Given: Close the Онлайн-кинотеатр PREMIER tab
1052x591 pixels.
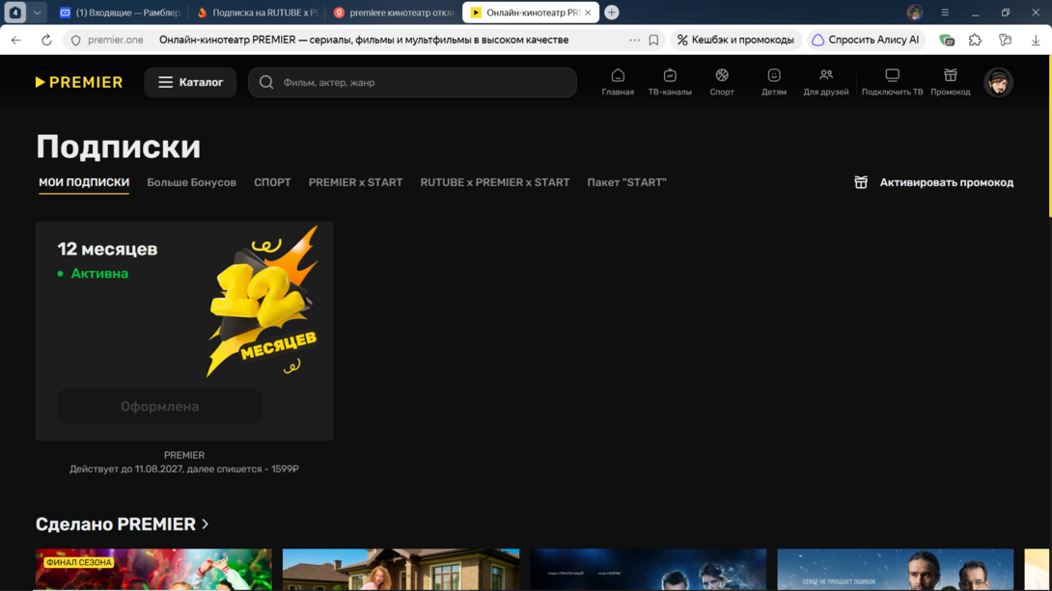Looking at the screenshot, I should 588,13.
